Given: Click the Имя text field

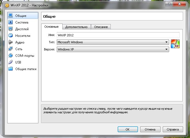Looking at the screenshot, I should coord(118,35).
